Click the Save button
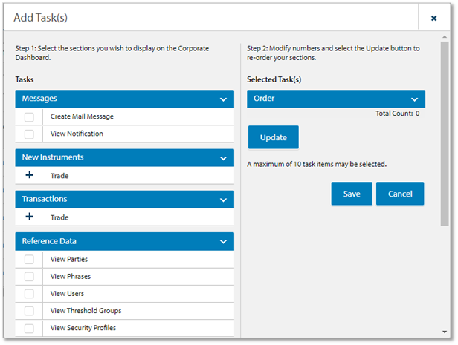Screen dimensions: 458x345 pos(352,194)
